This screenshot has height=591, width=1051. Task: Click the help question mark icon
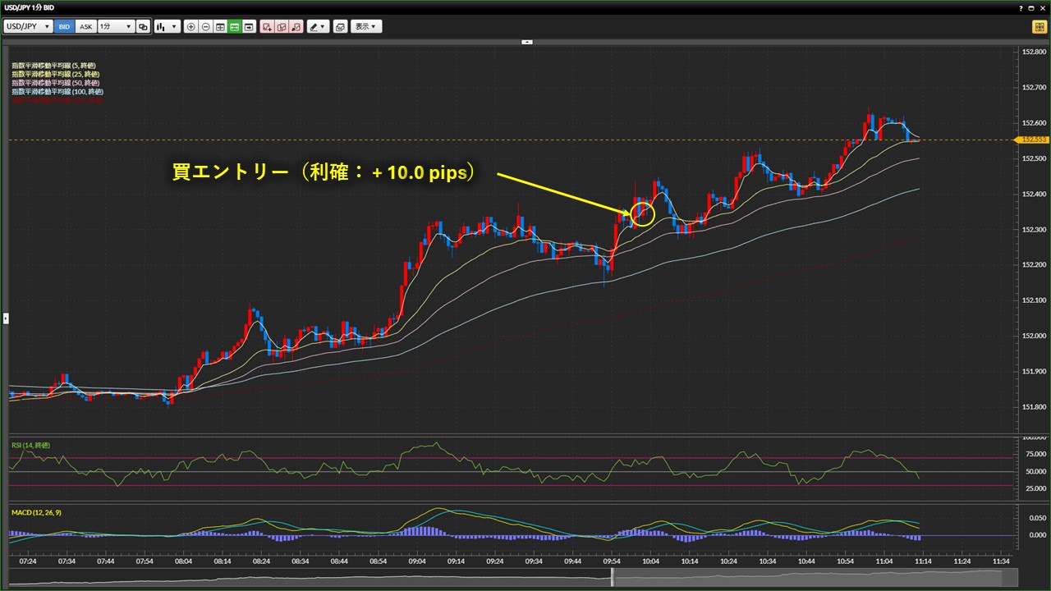(x=1021, y=7)
